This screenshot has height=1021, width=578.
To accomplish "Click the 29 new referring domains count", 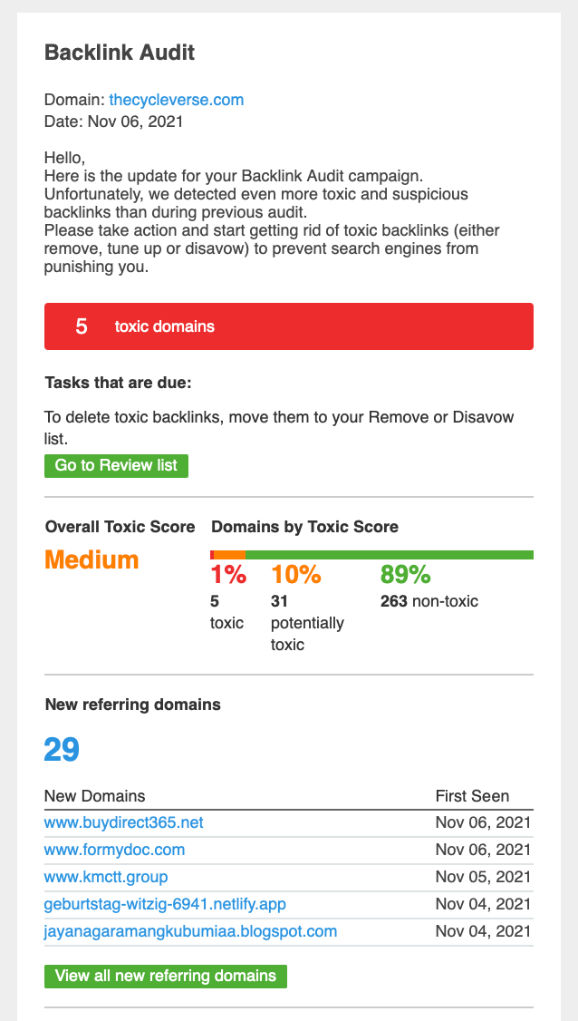I will point(62,750).
